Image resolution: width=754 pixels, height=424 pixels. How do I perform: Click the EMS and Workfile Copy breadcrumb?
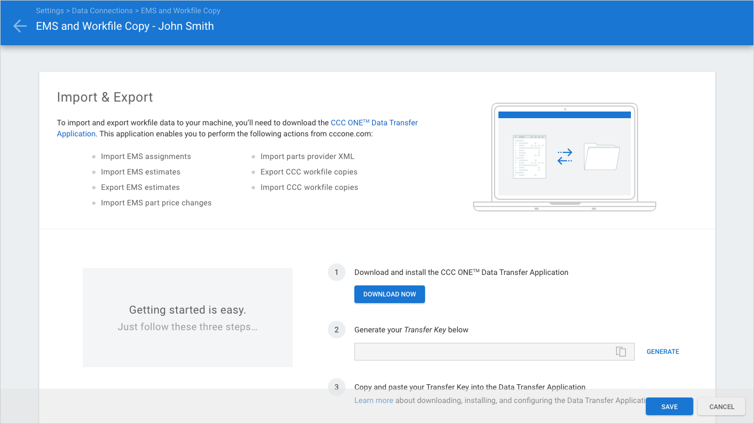[x=180, y=10]
